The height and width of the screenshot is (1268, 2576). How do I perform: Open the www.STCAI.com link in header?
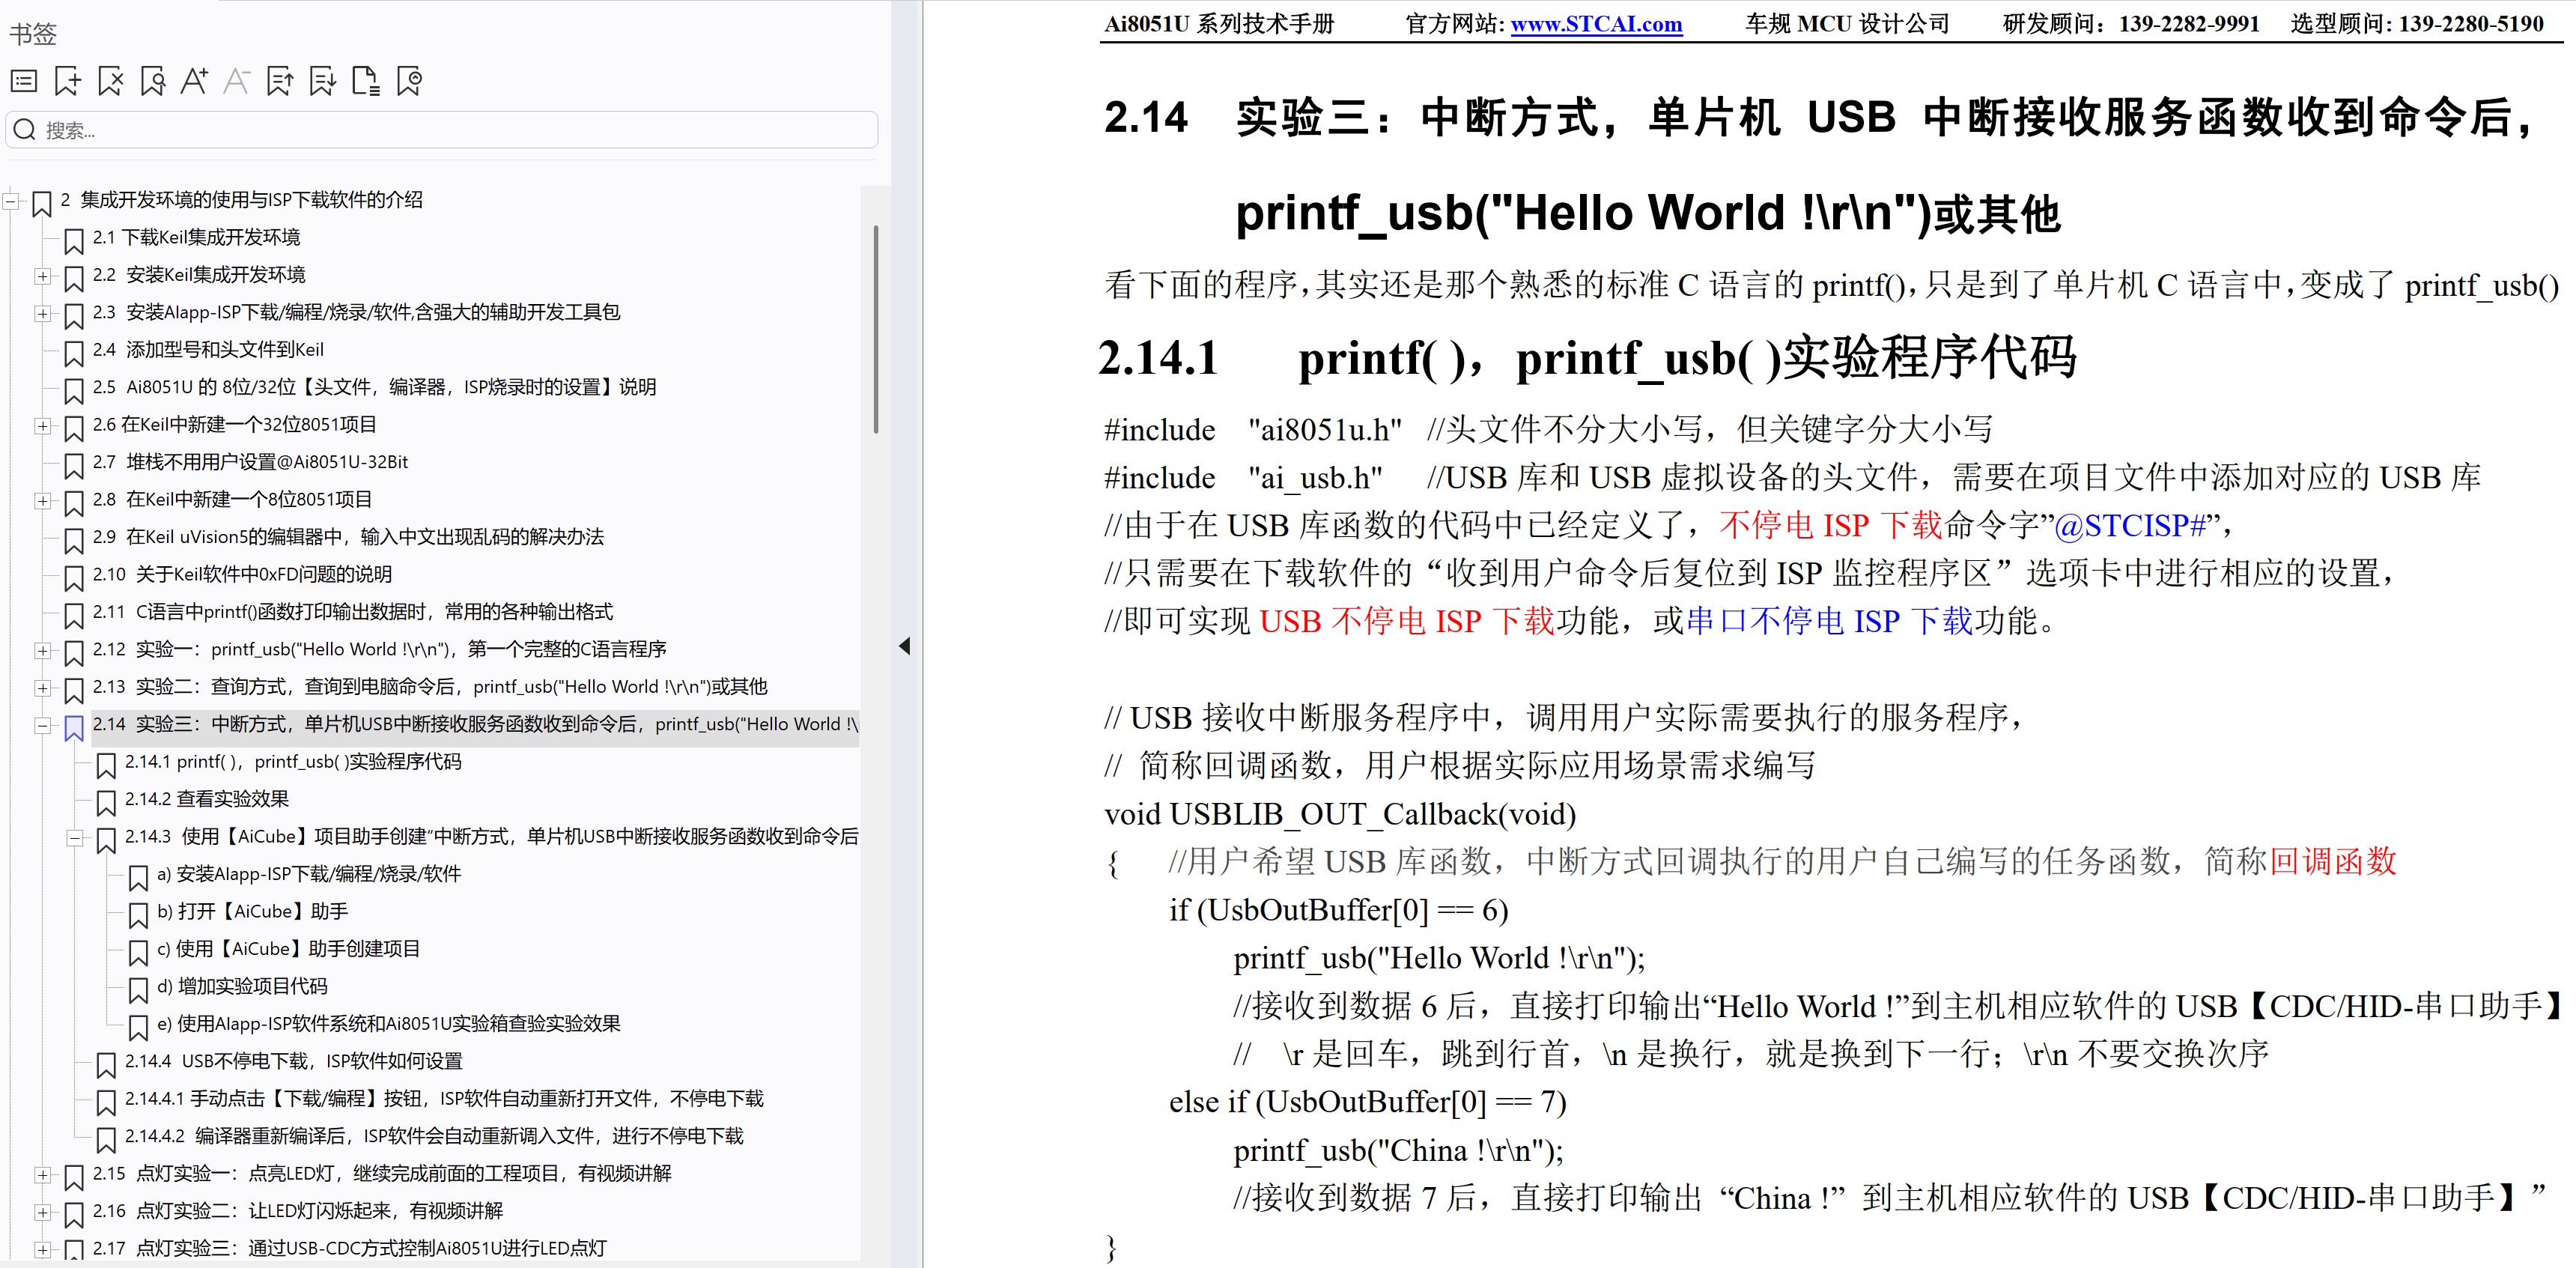(1596, 24)
